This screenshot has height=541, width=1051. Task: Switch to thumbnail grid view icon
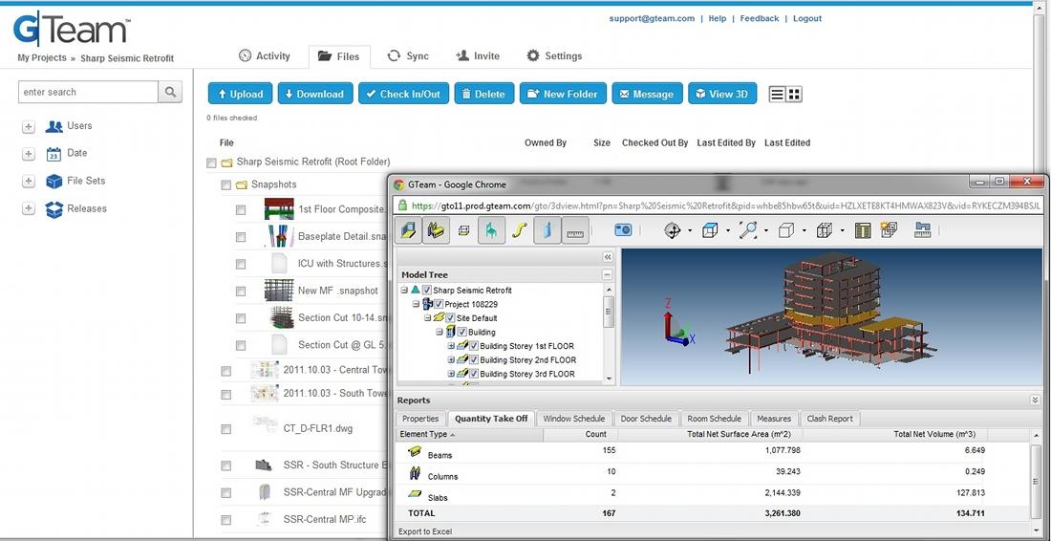tap(794, 95)
